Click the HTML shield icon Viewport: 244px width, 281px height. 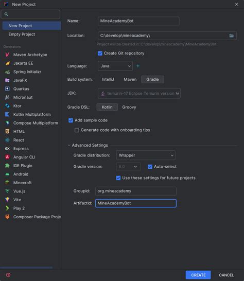tap(7, 131)
